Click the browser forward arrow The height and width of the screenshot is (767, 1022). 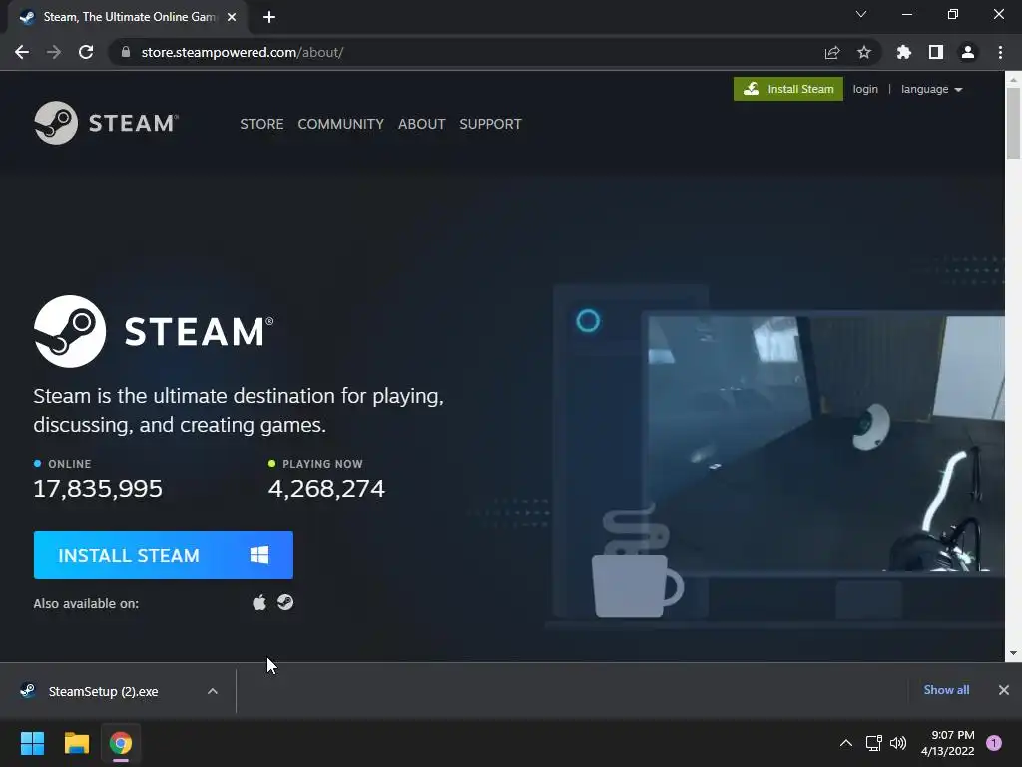54,52
